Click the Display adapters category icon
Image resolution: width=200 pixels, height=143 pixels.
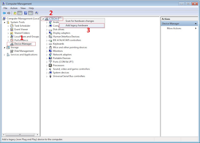(x=50, y=33)
